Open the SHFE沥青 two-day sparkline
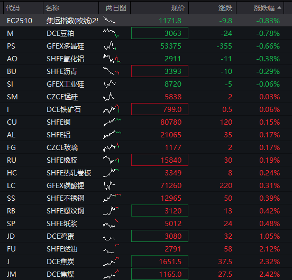Image resolution: width=292 pixels, height=280 pixels. [x=111, y=71]
